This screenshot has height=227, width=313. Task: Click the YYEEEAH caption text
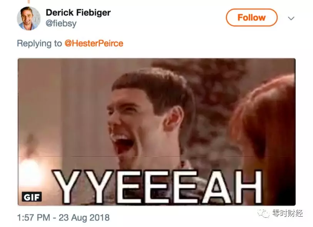(157, 187)
